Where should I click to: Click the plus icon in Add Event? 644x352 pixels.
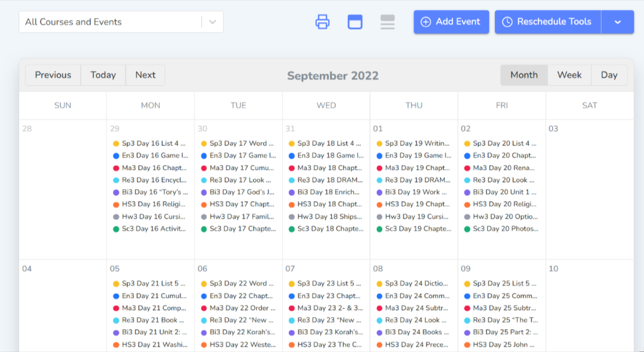click(426, 22)
